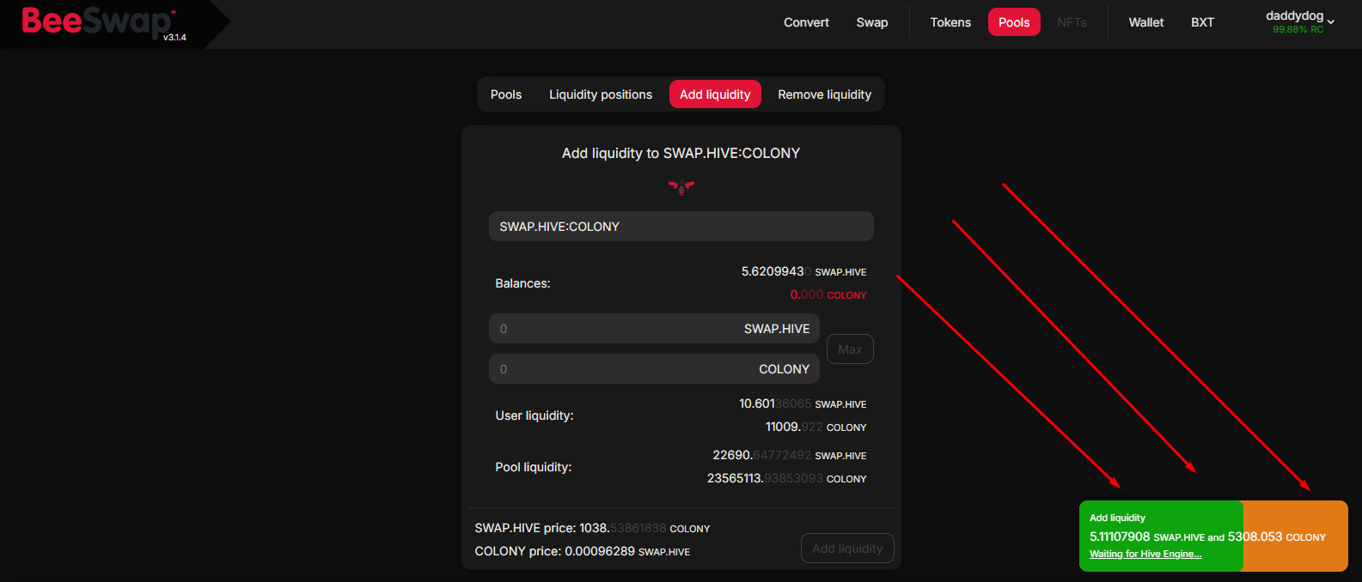Open the NFTs section
The image size is (1362, 582).
pyautogui.click(x=1072, y=22)
